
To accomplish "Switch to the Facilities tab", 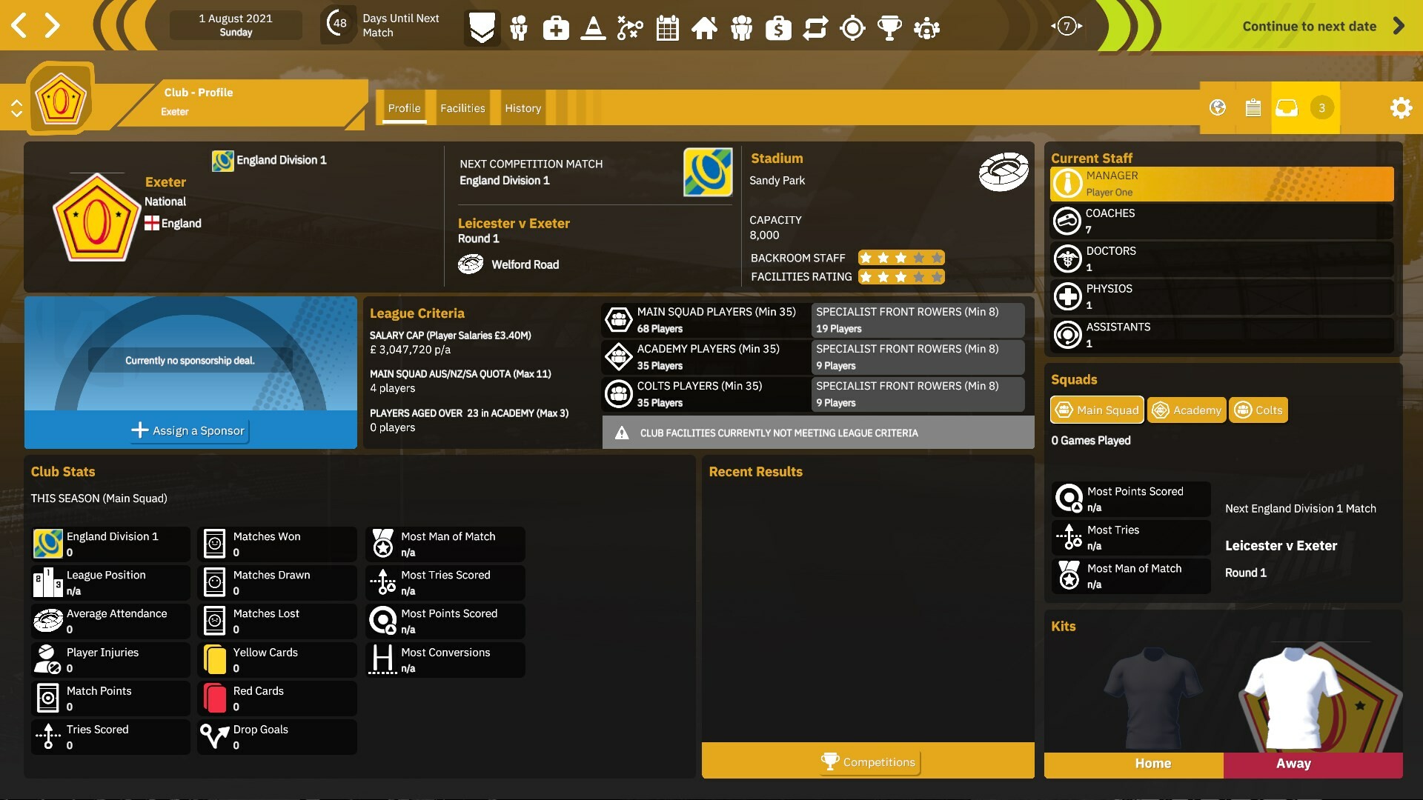I will [462, 108].
